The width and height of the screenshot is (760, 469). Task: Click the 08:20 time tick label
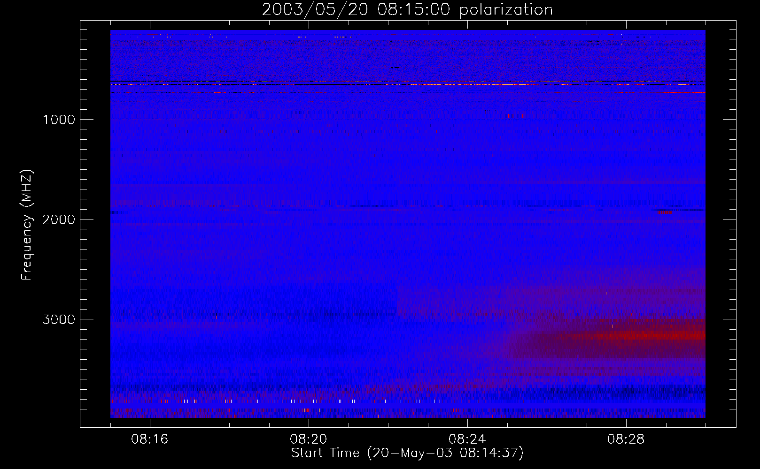308,439
